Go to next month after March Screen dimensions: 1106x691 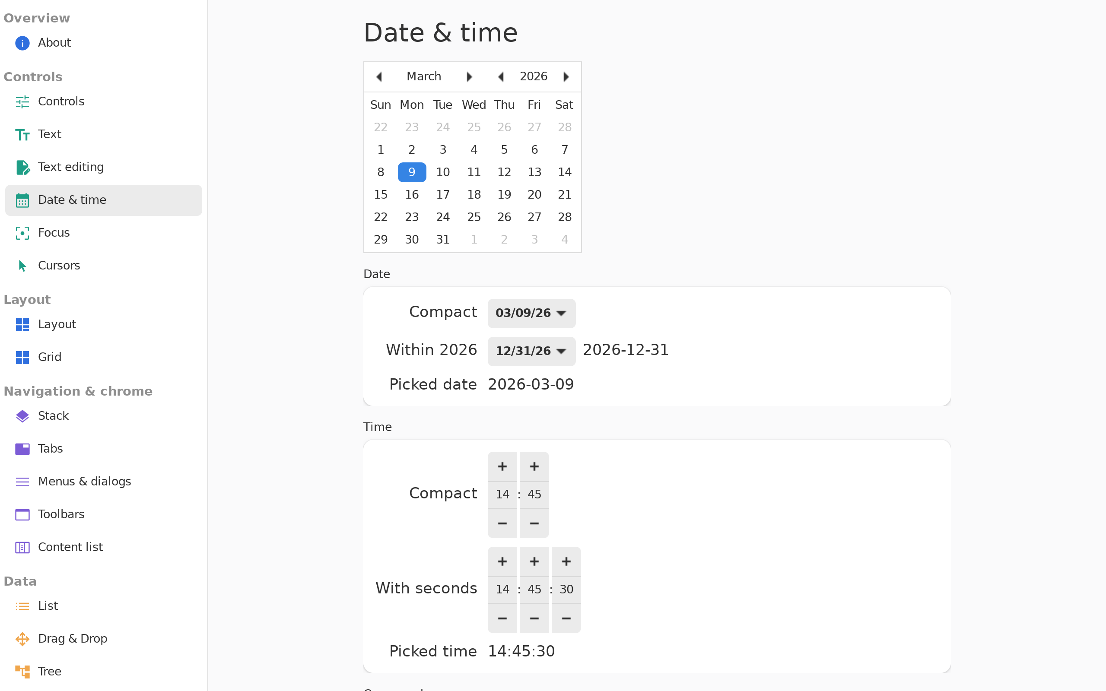pos(469,77)
